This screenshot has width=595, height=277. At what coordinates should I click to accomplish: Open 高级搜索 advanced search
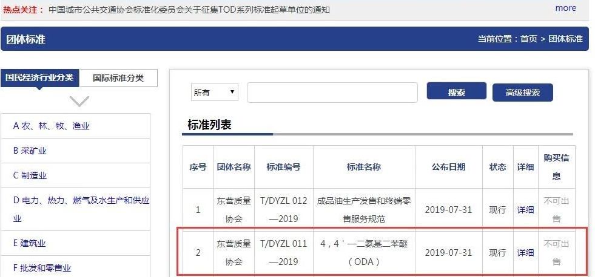click(522, 93)
